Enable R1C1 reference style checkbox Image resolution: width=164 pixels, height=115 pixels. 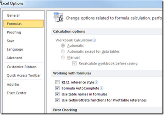(57, 82)
